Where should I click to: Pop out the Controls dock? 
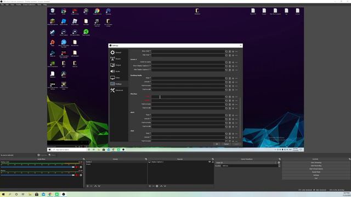point(349,159)
